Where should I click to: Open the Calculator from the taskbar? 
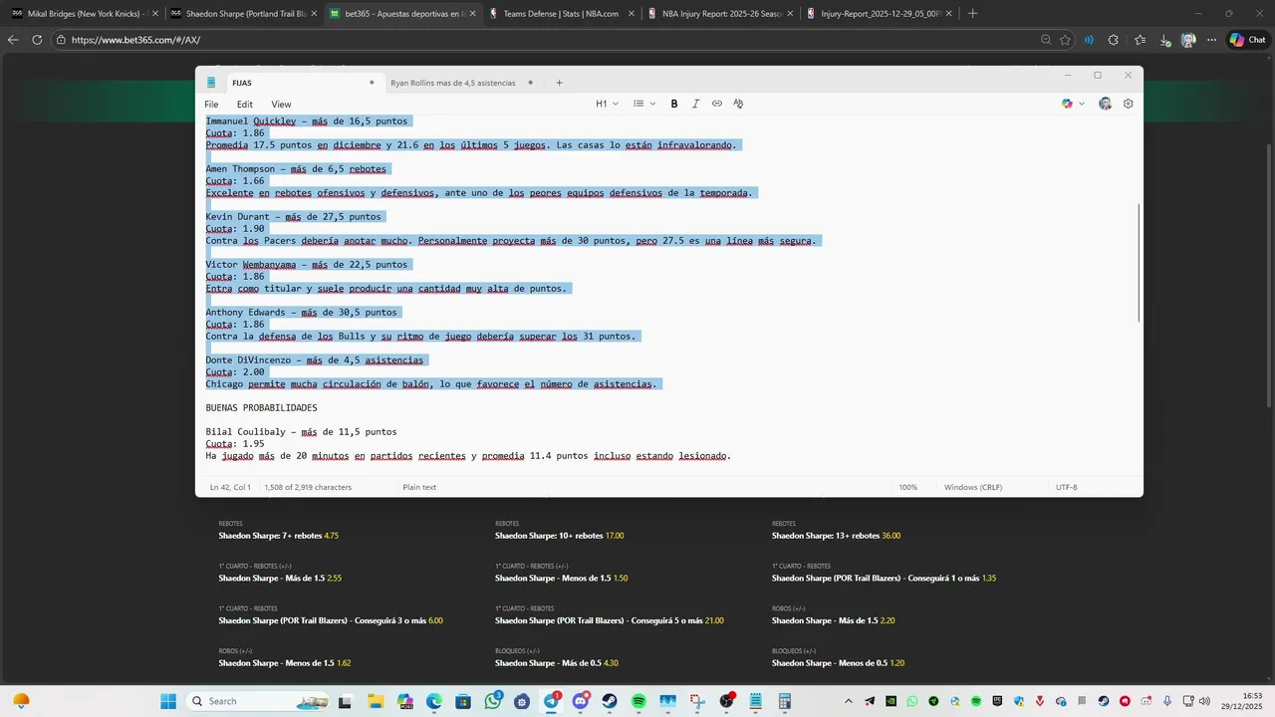[x=785, y=701]
